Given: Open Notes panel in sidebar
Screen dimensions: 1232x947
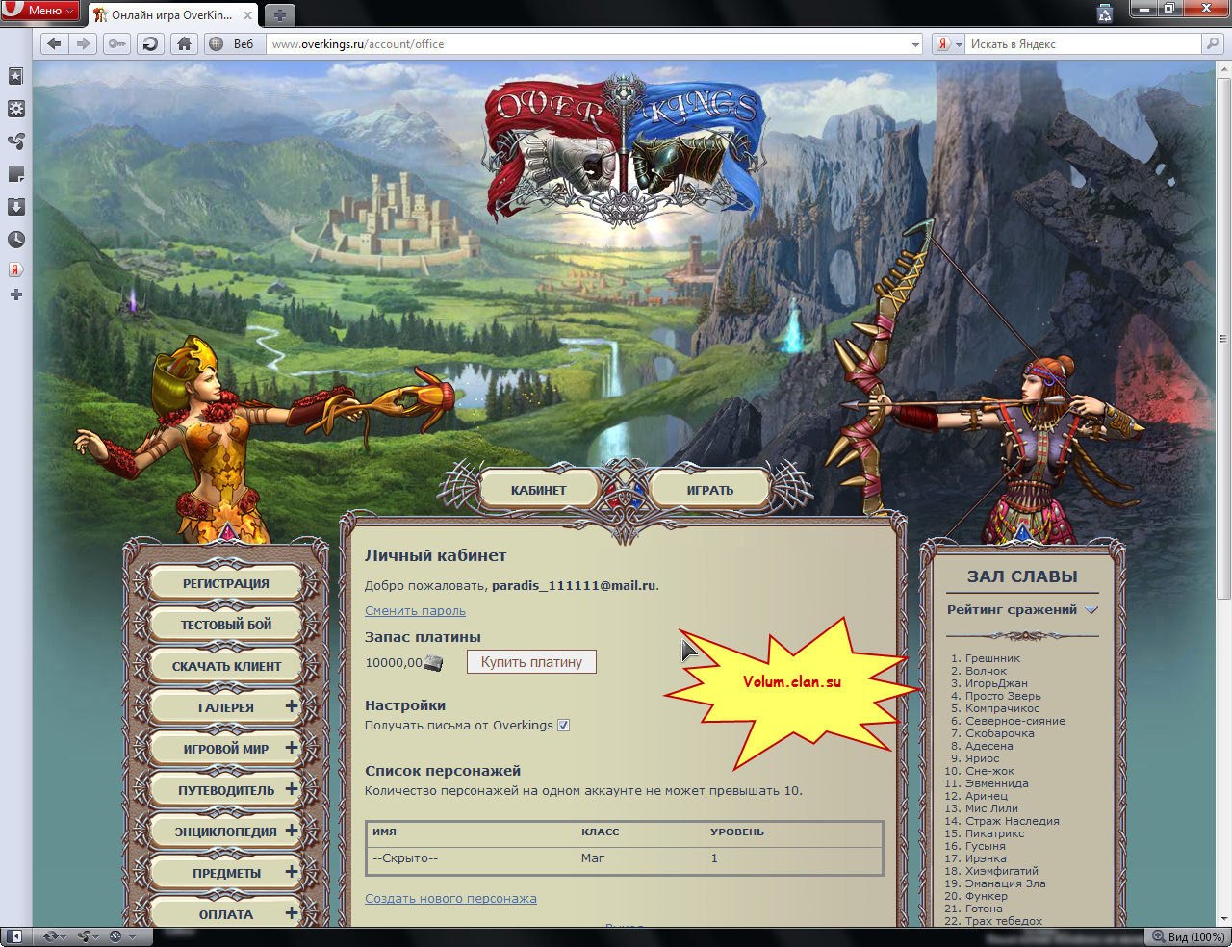Looking at the screenshot, I should click(x=16, y=174).
